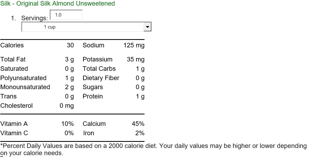
Task: Click the Sugars label
Action: point(93,87)
